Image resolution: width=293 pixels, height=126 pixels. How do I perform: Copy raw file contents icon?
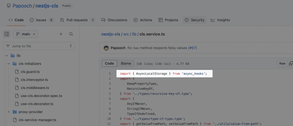coord(291,64)
